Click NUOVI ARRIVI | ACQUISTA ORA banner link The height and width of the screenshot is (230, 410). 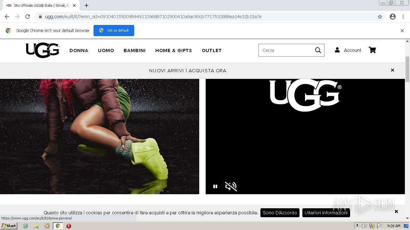tap(188, 71)
